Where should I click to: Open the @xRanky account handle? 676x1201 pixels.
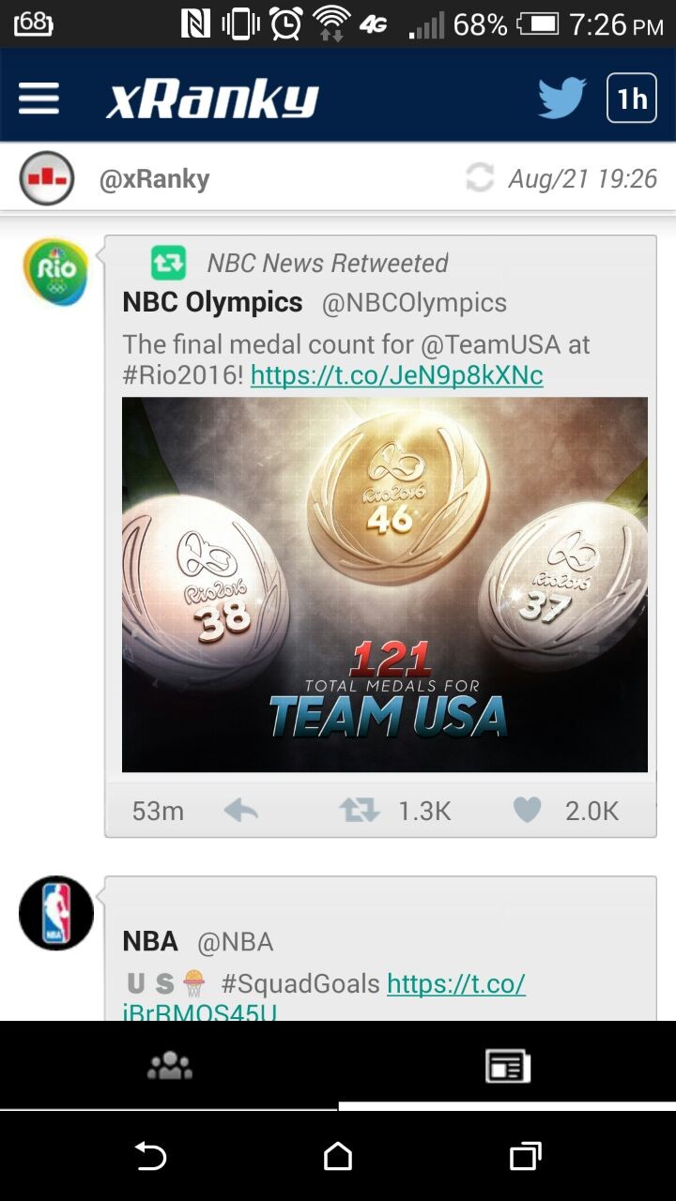coord(154,179)
